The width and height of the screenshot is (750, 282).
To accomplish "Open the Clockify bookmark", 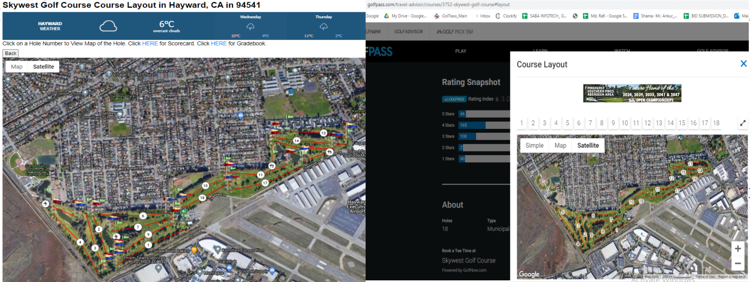I will [x=506, y=16].
